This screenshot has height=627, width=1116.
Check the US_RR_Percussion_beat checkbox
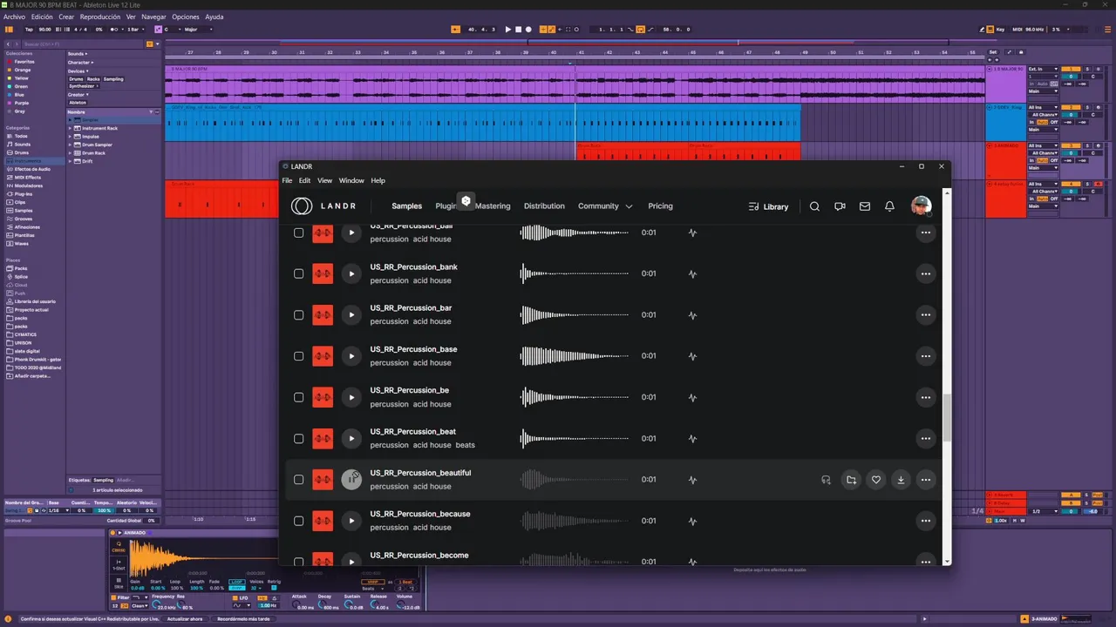point(298,438)
